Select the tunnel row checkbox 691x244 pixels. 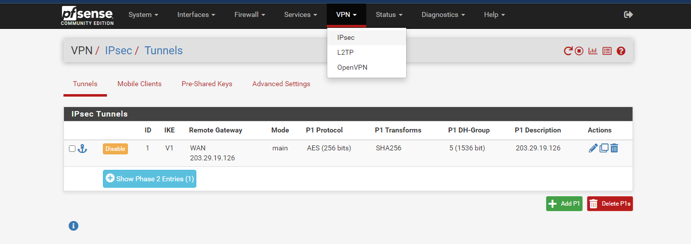coord(72,148)
